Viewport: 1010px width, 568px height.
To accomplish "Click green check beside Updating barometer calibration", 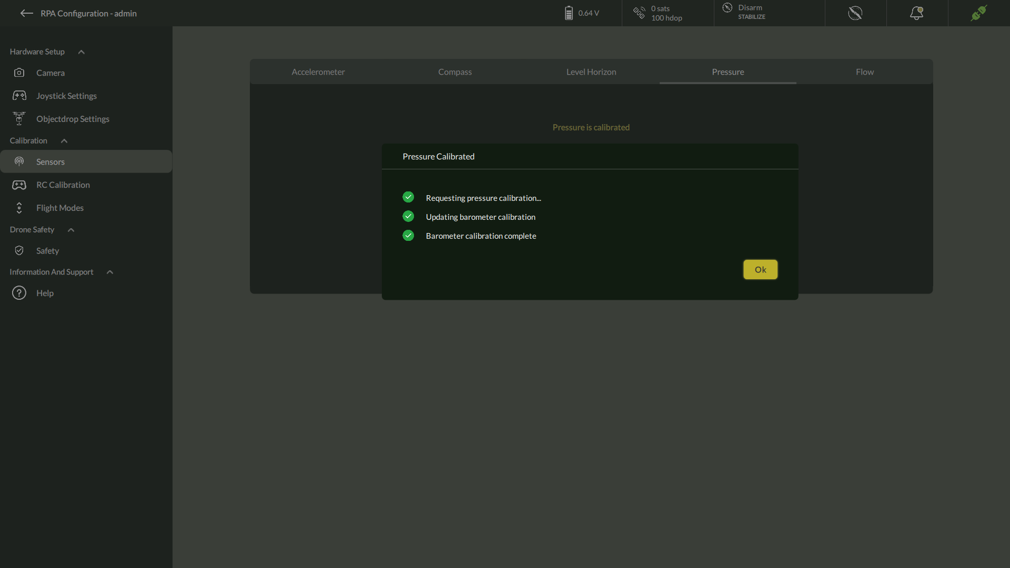I will point(408,216).
